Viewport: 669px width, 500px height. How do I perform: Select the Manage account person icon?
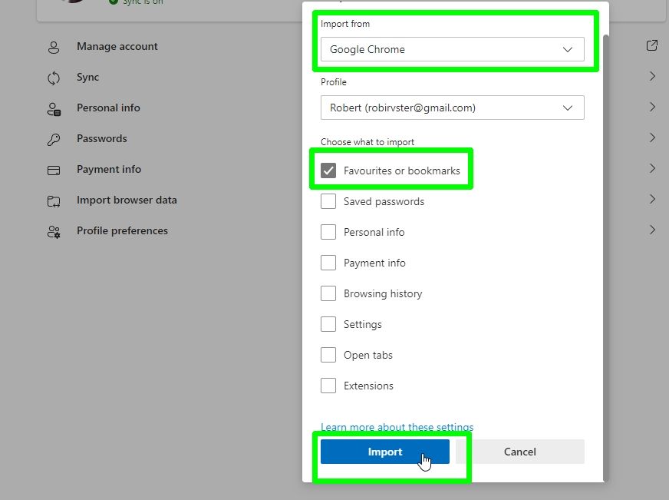54,46
